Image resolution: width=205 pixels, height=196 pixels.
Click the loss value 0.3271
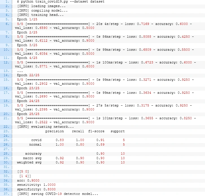[x=145, y=80]
